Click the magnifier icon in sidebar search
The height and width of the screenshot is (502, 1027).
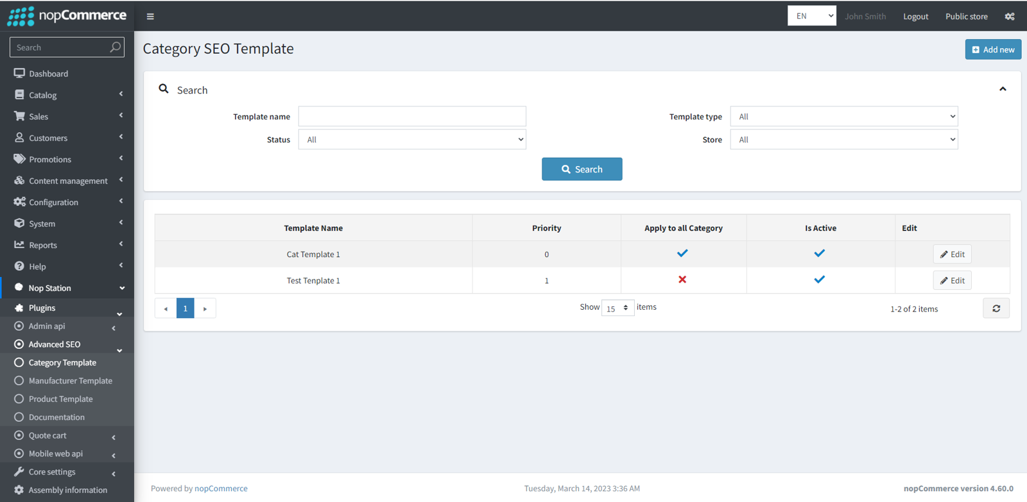(x=116, y=47)
